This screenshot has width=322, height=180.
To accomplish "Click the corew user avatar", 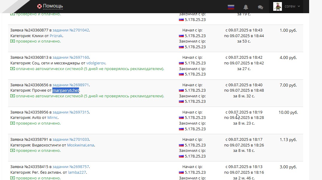I will [x=277, y=6].
